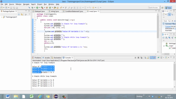176x99 pixels.
Task: Click the Quick Access input field
Action: 154,8
